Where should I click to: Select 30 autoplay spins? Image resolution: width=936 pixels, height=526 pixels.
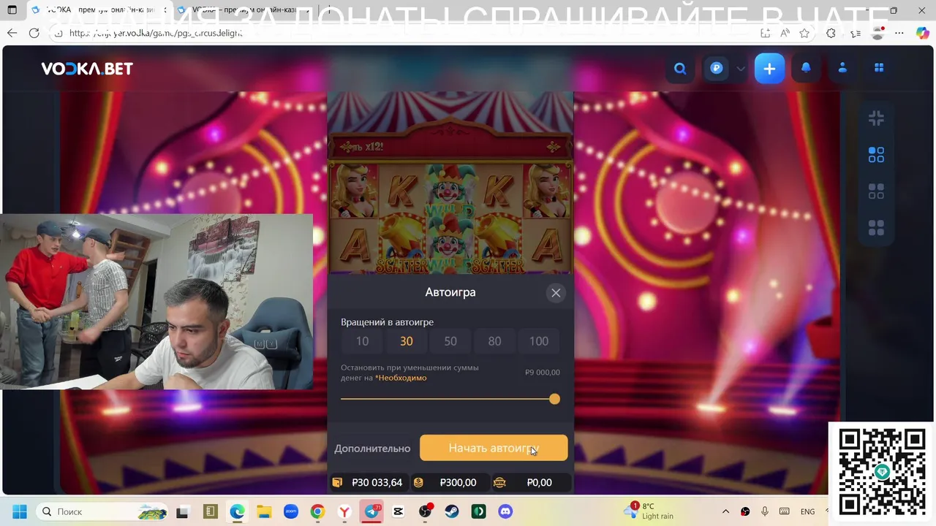pyautogui.click(x=407, y=341)
